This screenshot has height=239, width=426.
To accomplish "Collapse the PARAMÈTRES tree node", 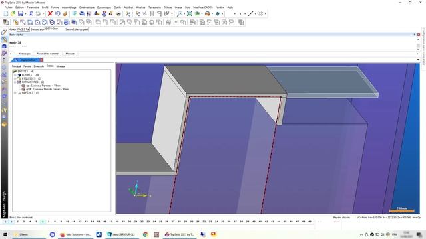I will [x=15, y=82].
